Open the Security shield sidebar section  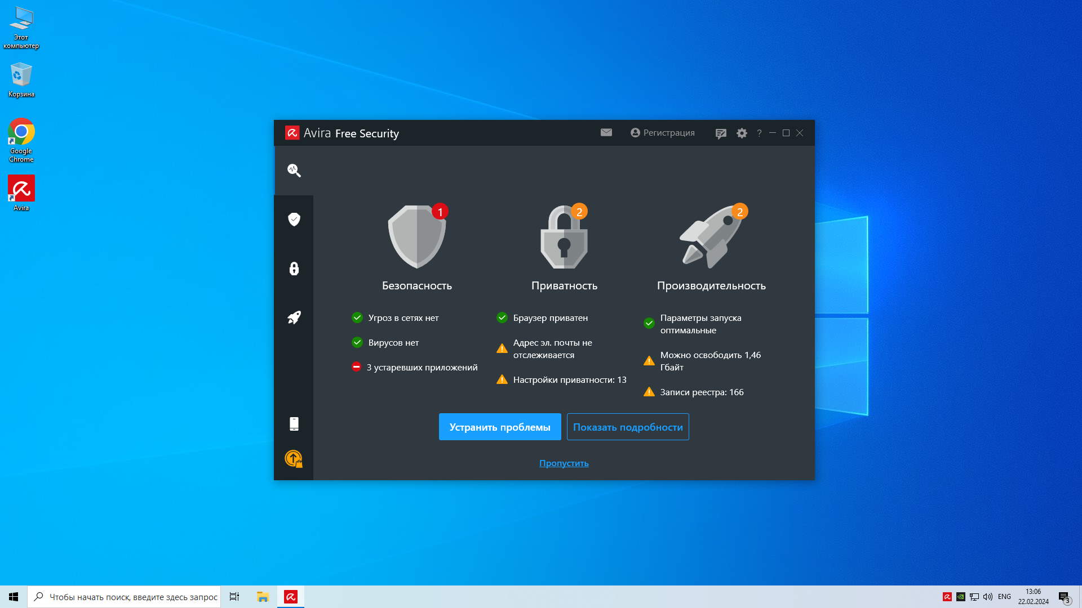click(294, 219)
